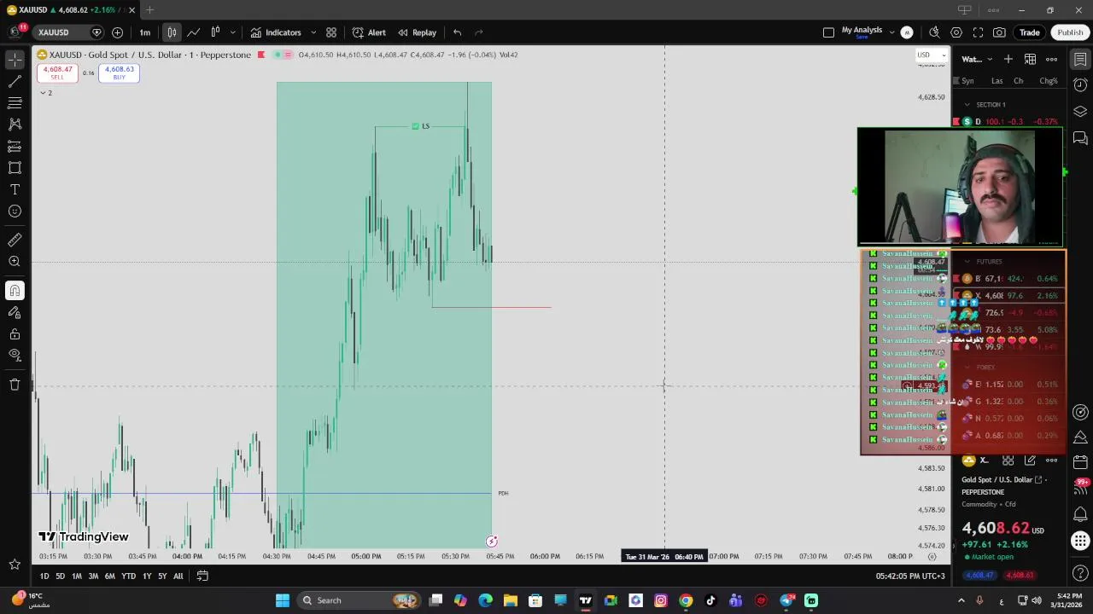
Task: Open the go to date calendar icon
Action: (202, 576)
